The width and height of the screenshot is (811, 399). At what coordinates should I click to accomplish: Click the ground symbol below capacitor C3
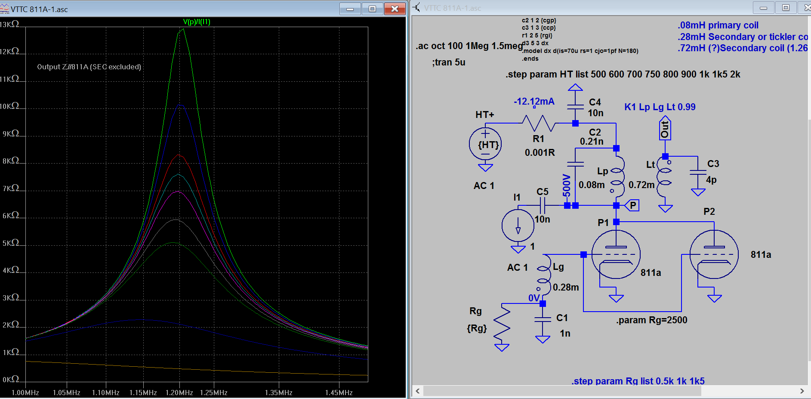[x=698, y=192]
